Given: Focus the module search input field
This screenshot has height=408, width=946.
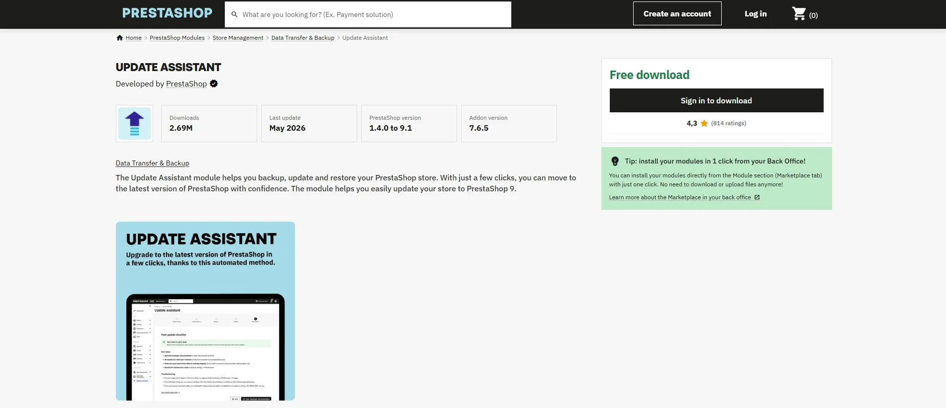Looking at the screenshot, I should point(368,14).
